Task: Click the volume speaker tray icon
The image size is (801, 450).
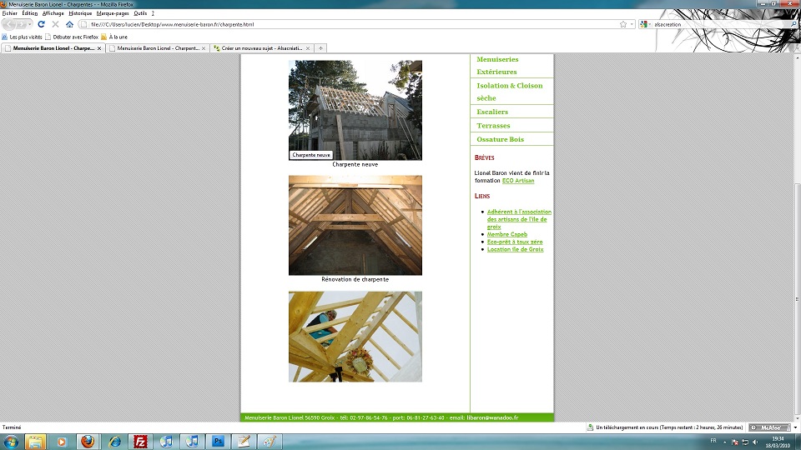Action: point(755,442)
